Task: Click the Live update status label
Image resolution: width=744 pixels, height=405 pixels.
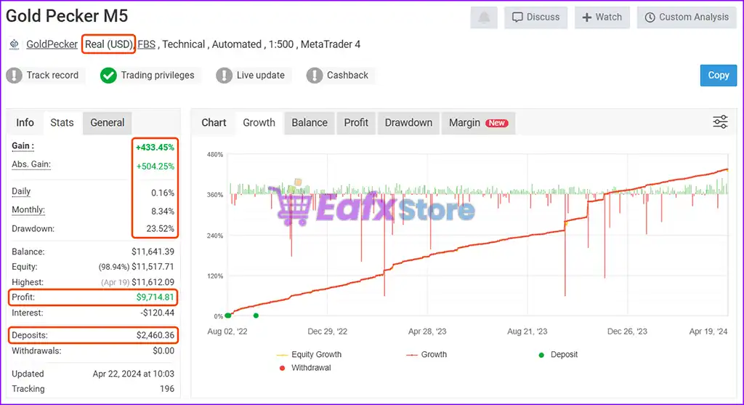Action: click(261, 75)
